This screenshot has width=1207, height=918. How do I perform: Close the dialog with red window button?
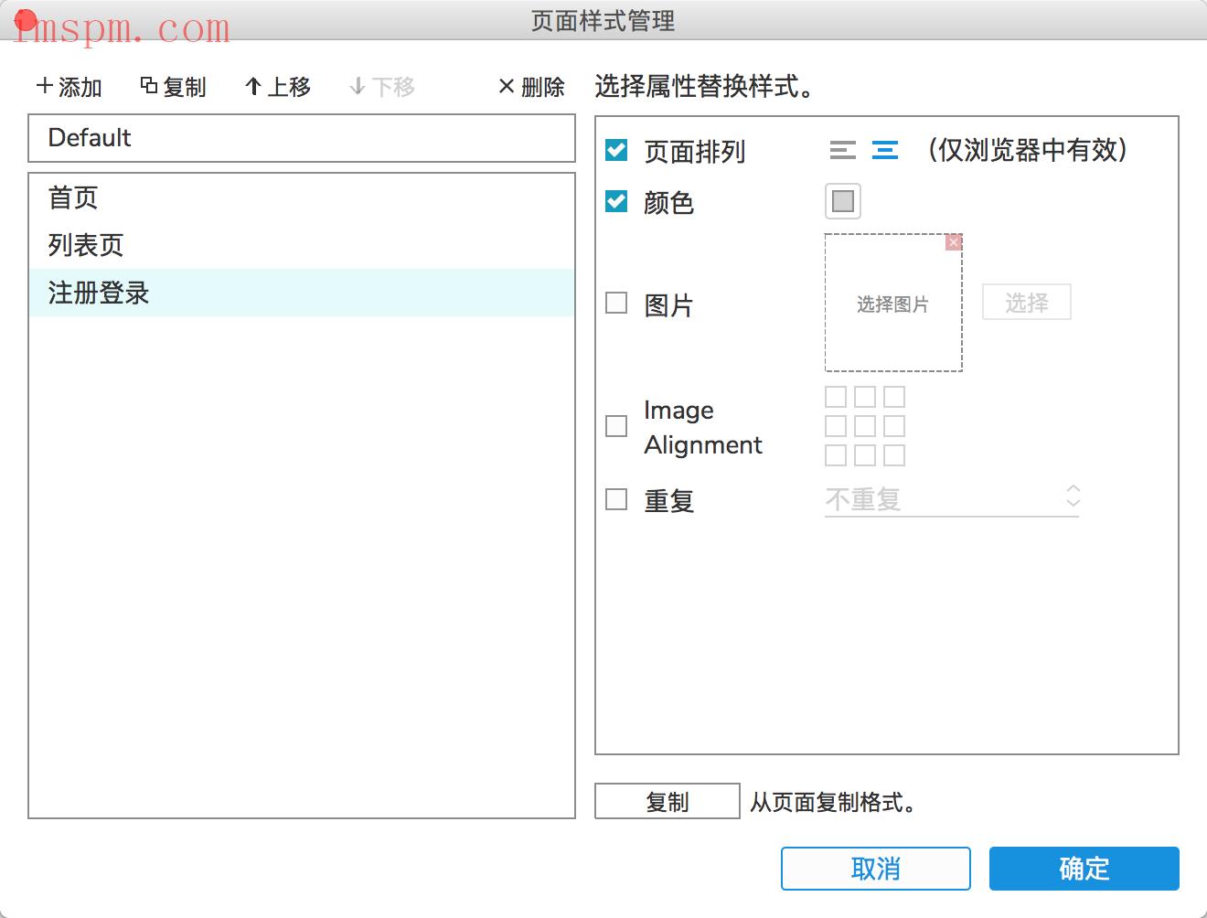pos(26,20)
